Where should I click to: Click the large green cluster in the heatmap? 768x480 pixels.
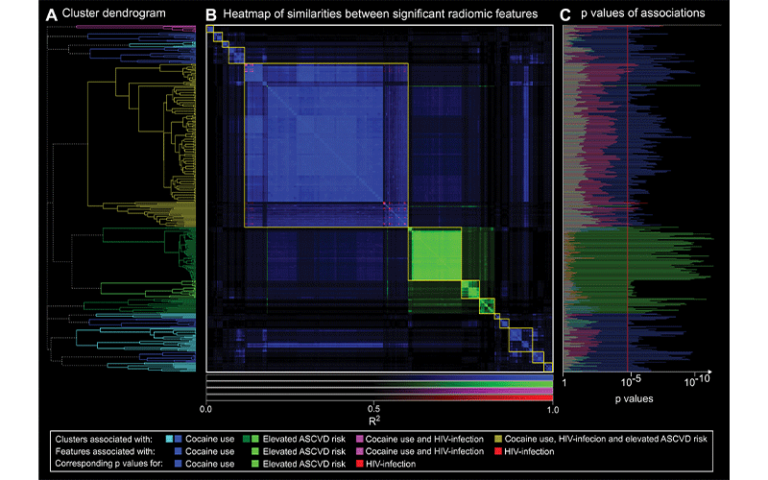[435, 253]
